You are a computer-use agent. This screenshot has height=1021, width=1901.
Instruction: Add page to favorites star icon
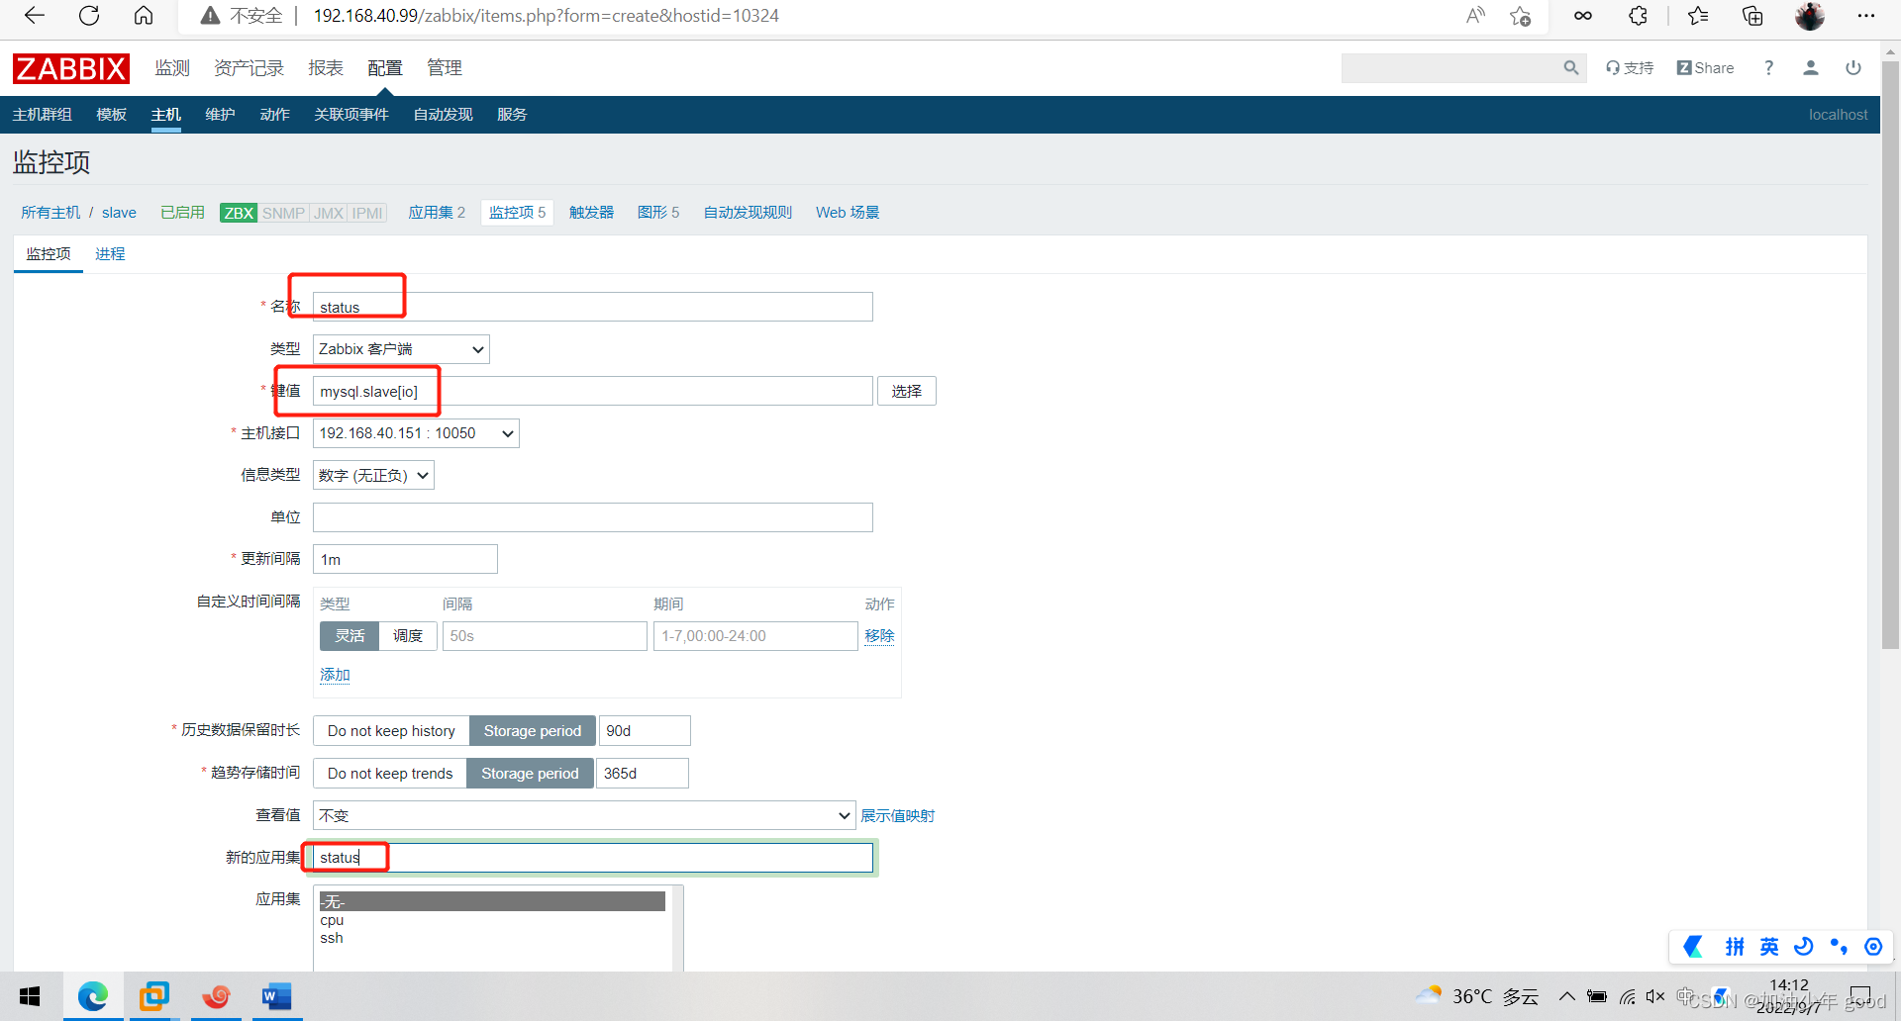(1521, 16)
